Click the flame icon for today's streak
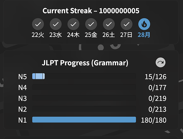Screen dimensions: 183x139 144,24
